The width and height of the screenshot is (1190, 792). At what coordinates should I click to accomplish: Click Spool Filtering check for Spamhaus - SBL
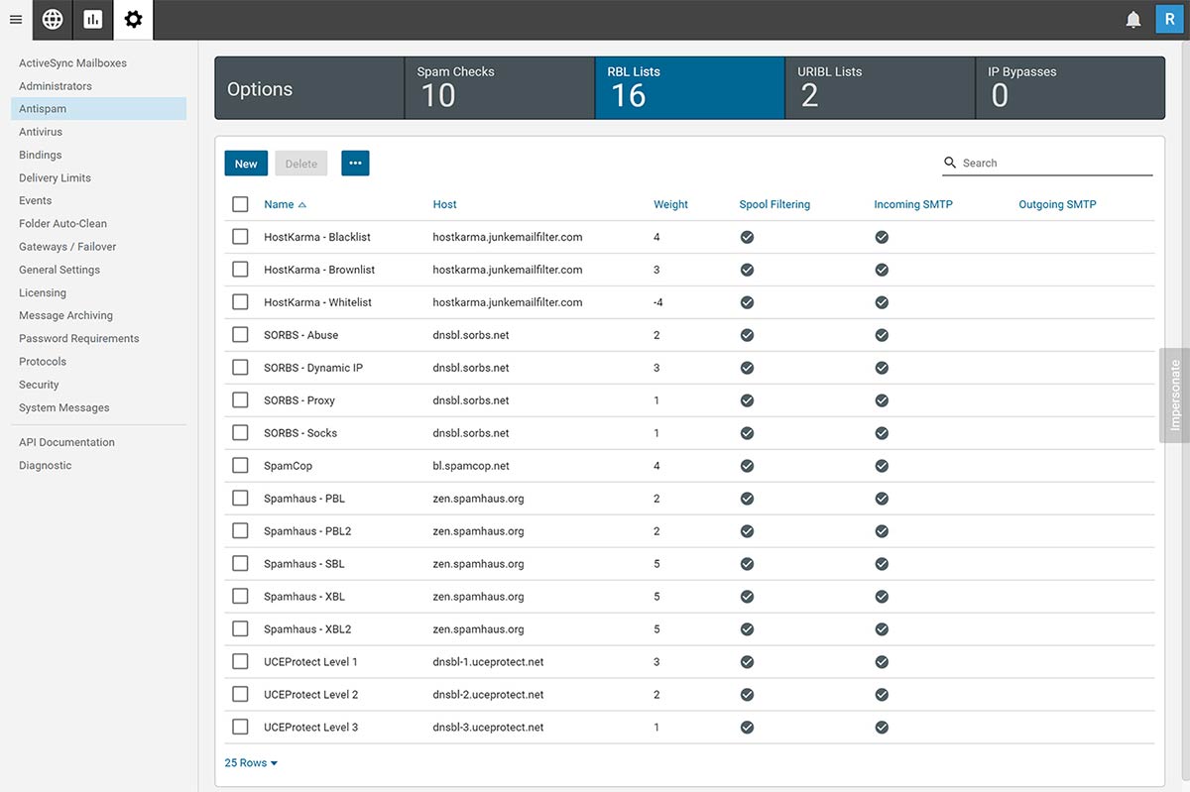pos(747,564)
